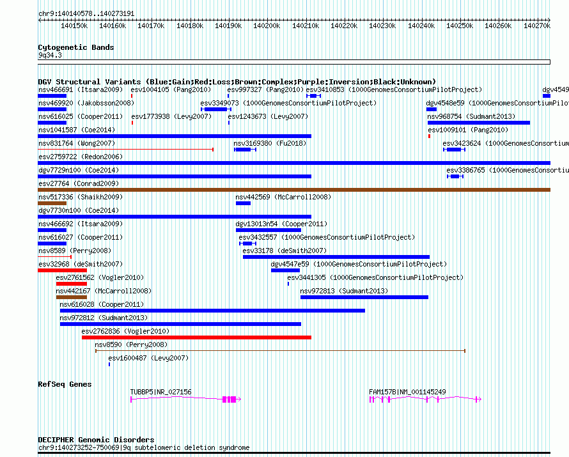Open the esv2761562 (Vogler2010) variant label
The height and width of the screenshot is (457, 569).
pyautogui.click(x=100, y=277)
